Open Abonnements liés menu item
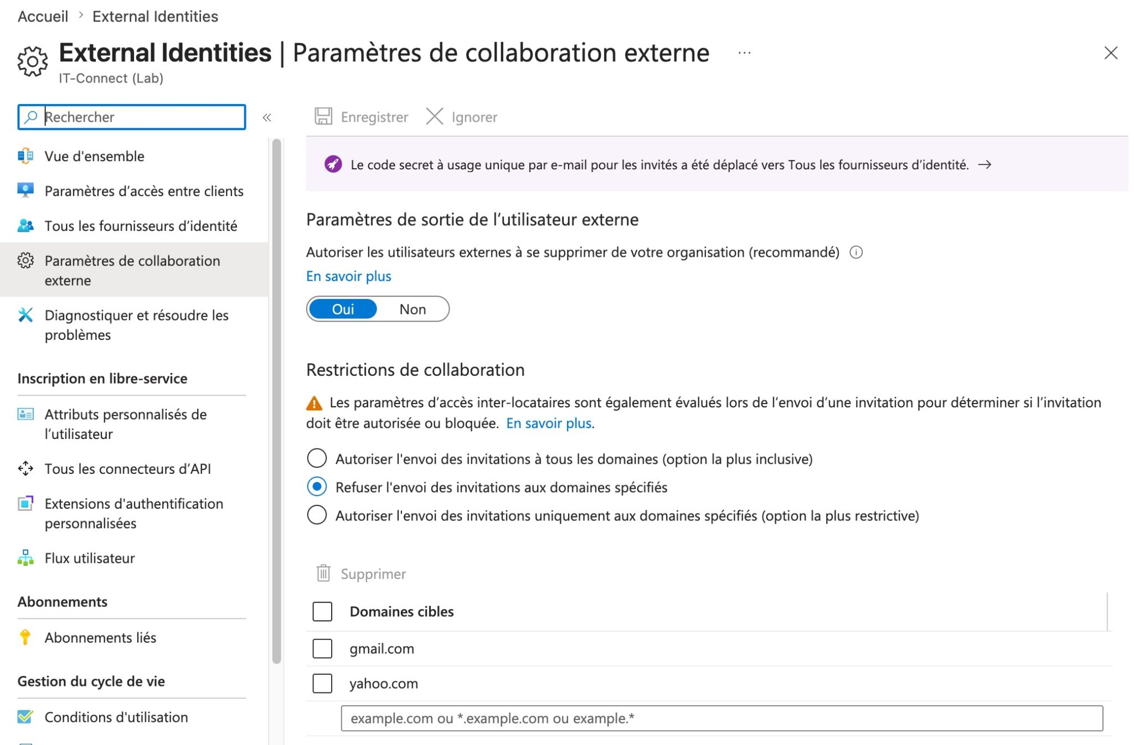Image resolution: width=1134 pixels, height=745 pixels. pyautogui.click(x=100, y=638)
